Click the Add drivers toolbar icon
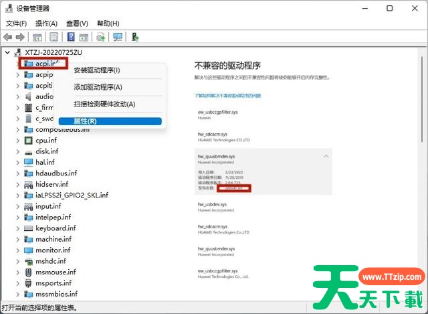The width and height of the screenshot is (428, 314). pyautogui.click(x=135, y=37)
